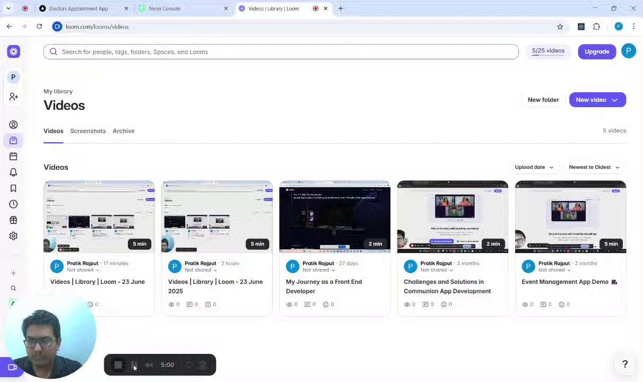Open the invite teammates icon in sidebar

tap(13, 97)
